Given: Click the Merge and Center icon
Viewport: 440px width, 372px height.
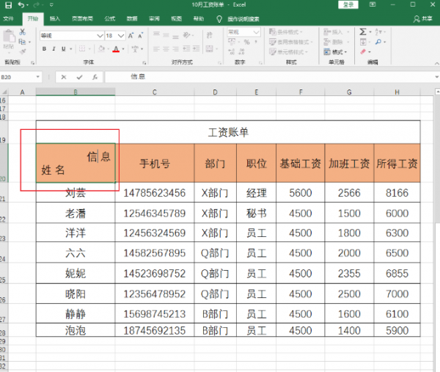Looking at the screenshot, I should click(x=209, y=49).
